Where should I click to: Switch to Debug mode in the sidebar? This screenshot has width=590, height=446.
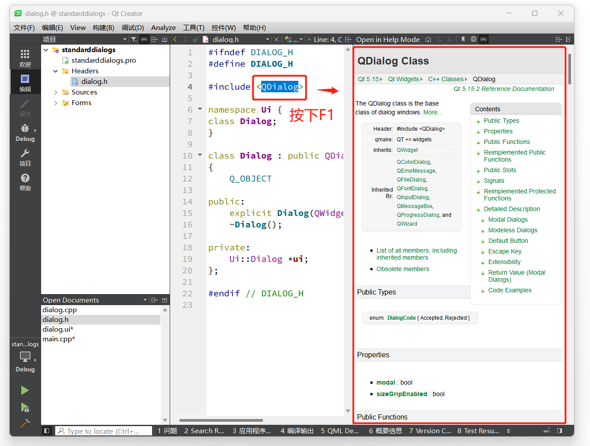(25, 132)
